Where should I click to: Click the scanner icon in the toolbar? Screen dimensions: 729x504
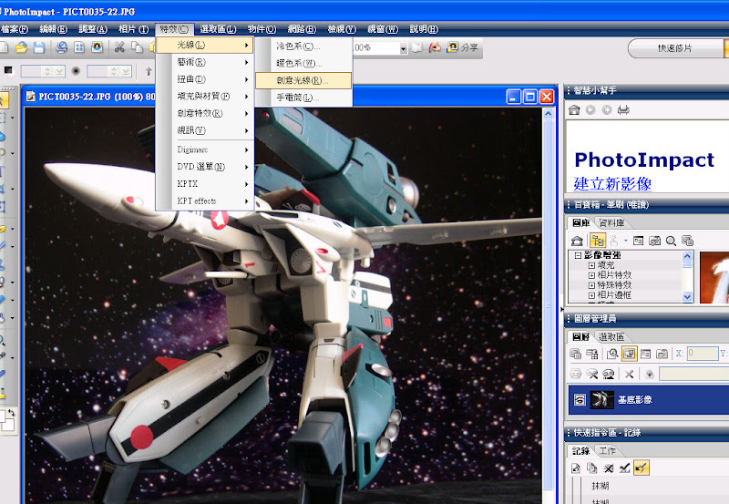click(x=61, y=47)
